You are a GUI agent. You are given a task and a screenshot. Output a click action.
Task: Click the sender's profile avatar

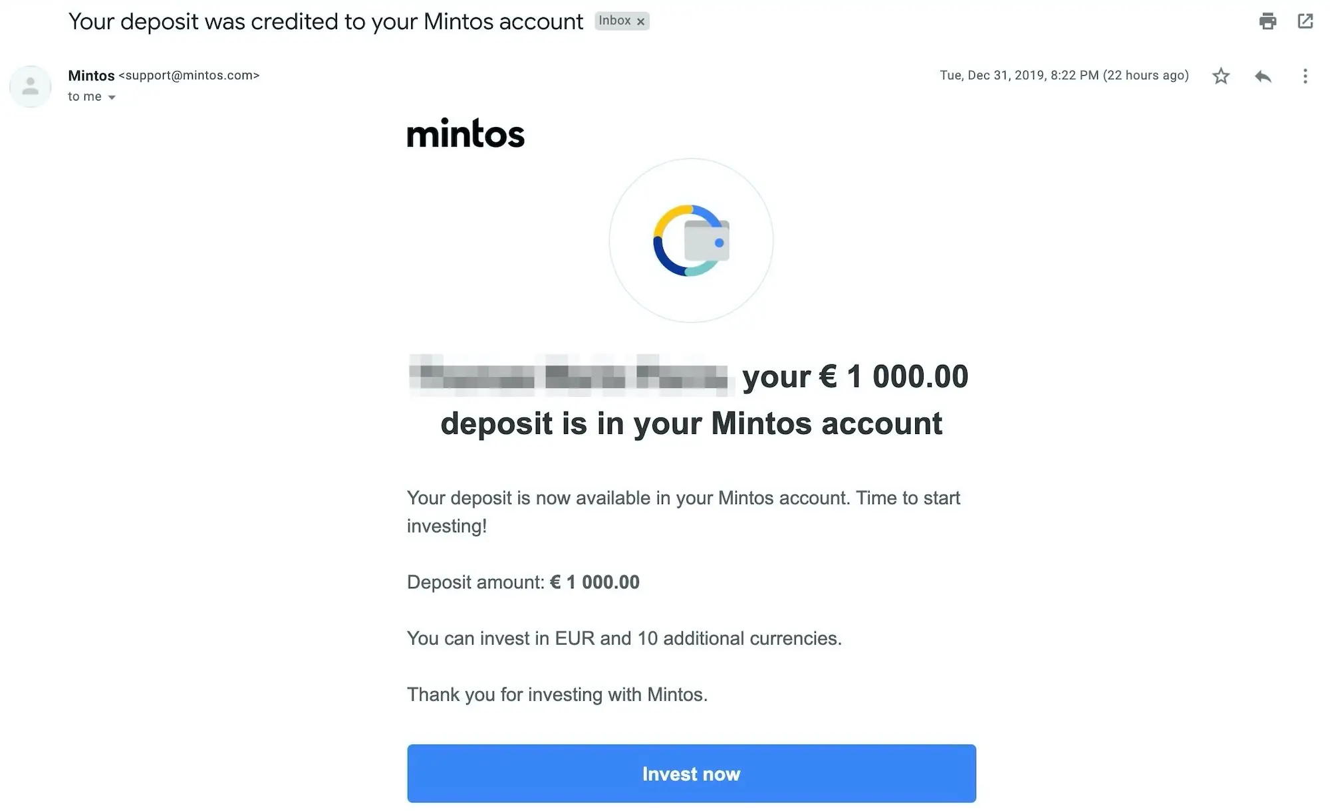point(31,86)
